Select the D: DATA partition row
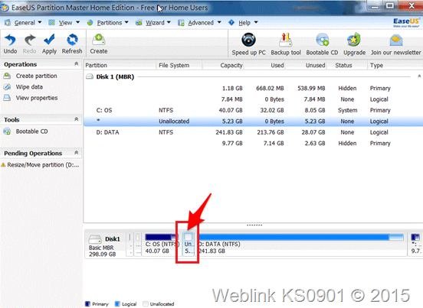 [x=253, y=132]
